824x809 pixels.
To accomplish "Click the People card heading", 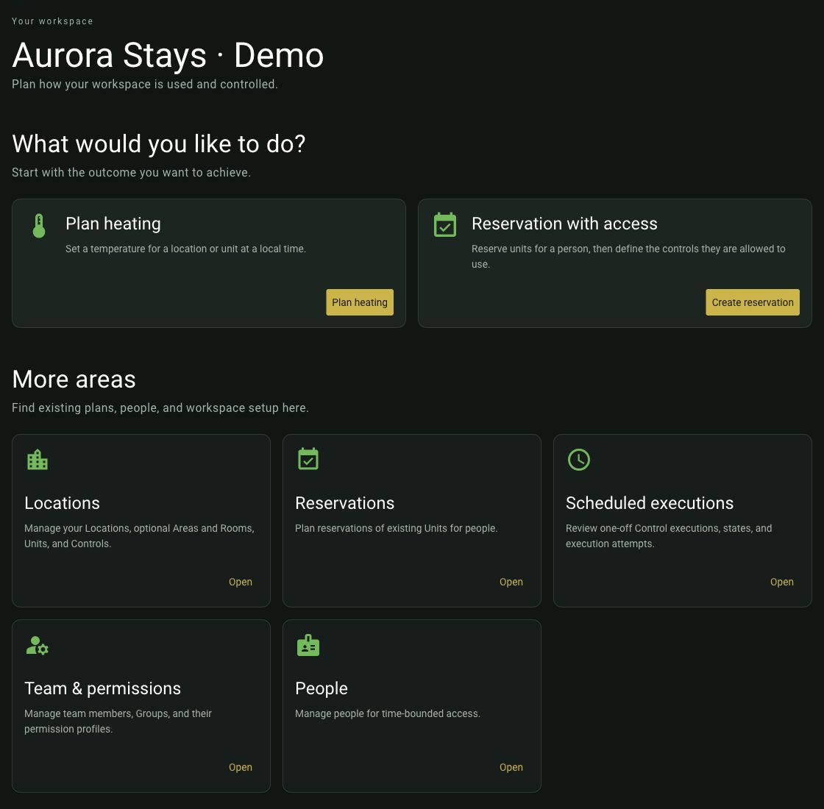I will [321, 688].
